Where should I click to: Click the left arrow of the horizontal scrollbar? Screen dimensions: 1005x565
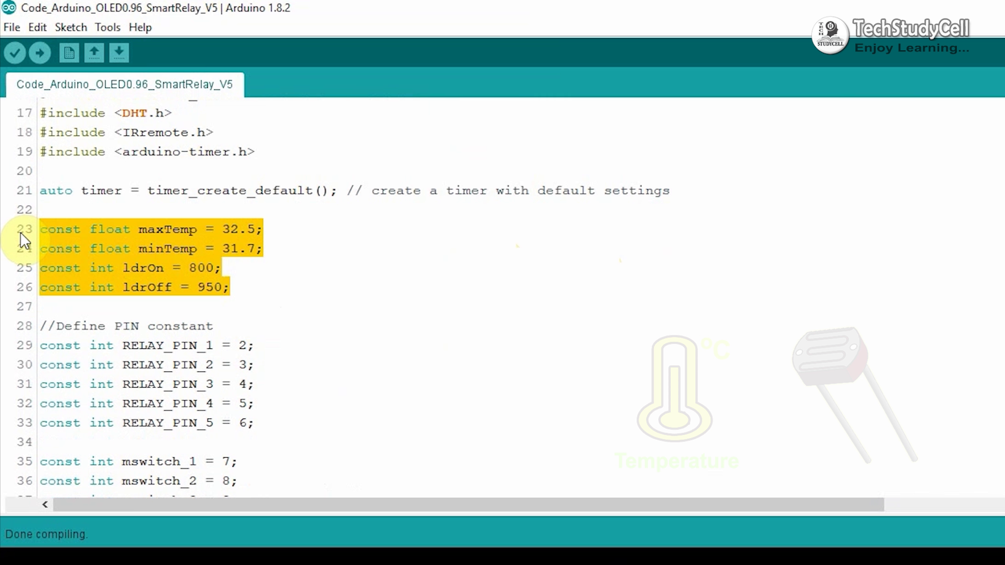(x=45, y=504)
